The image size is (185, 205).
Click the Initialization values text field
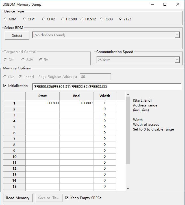pos(107,87)
